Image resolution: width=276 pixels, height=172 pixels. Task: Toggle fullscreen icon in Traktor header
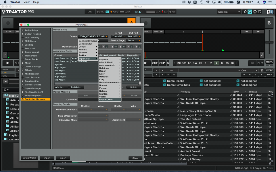260,12
